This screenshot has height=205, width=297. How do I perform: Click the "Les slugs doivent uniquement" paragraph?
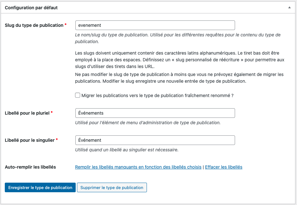point(179,59)
